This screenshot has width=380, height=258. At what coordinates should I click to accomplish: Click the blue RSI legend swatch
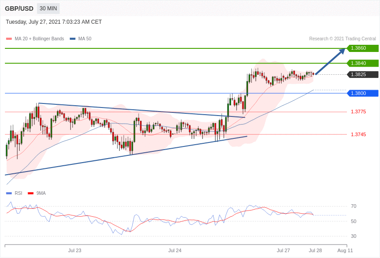click(9, 193)
